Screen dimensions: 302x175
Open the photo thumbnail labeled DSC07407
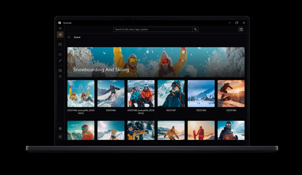[171, 94]
